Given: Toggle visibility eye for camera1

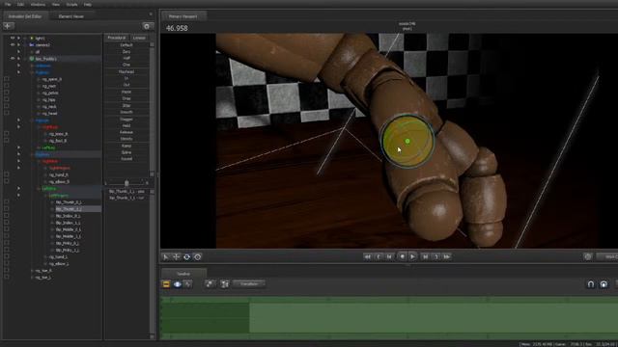Looking at the screenshot, I should (x=13, y=45).
